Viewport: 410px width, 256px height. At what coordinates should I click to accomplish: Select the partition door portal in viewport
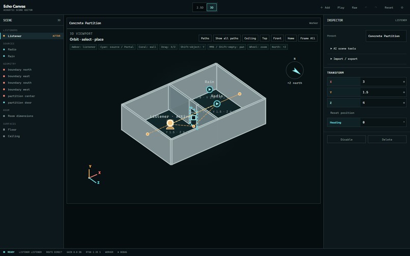193,118
